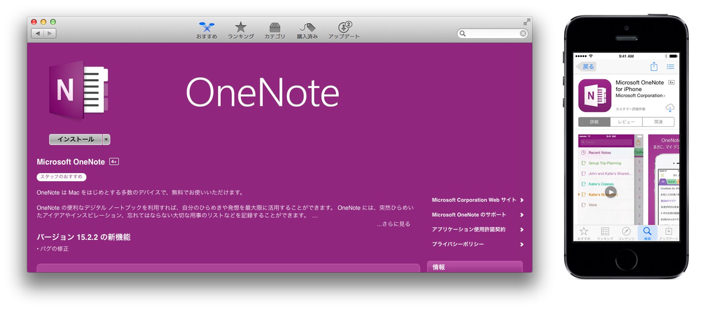Tap the アップデート tab on iPhone
The width and height of the screenshot is (716, 310).
point(668,233)
